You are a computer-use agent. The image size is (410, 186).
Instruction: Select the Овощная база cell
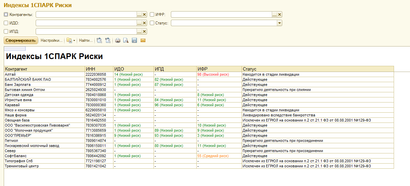tap(44, 120)
